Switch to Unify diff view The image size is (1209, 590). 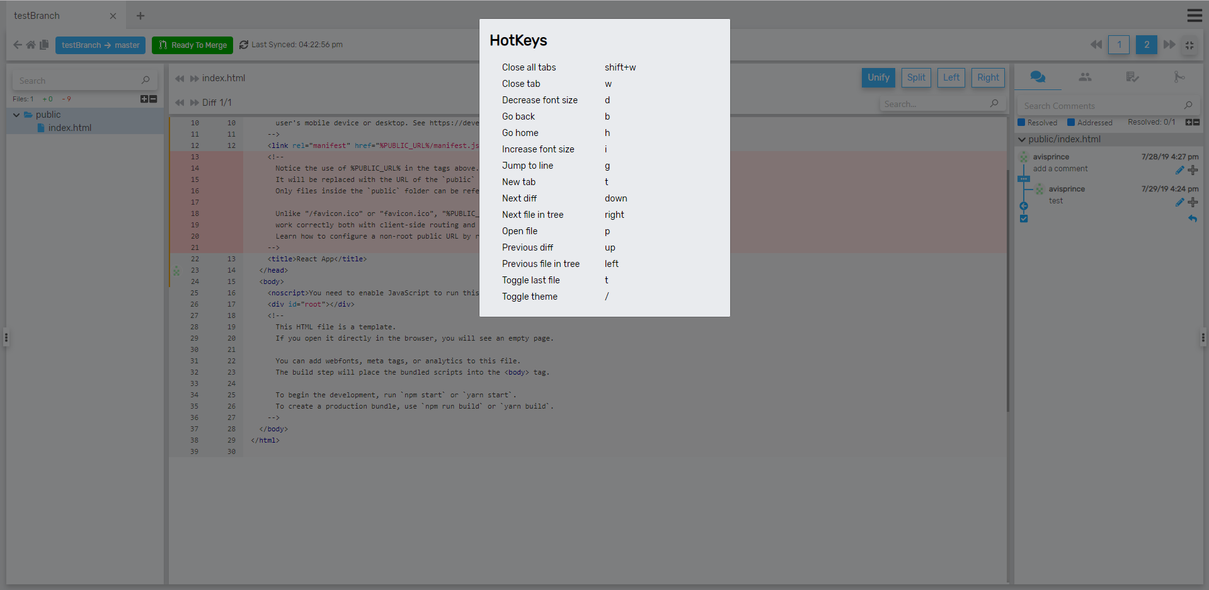(x=878, y=77)
